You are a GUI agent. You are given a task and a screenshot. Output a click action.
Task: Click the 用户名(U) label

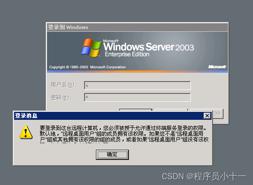pyautogui.click(x=63, y=85)
